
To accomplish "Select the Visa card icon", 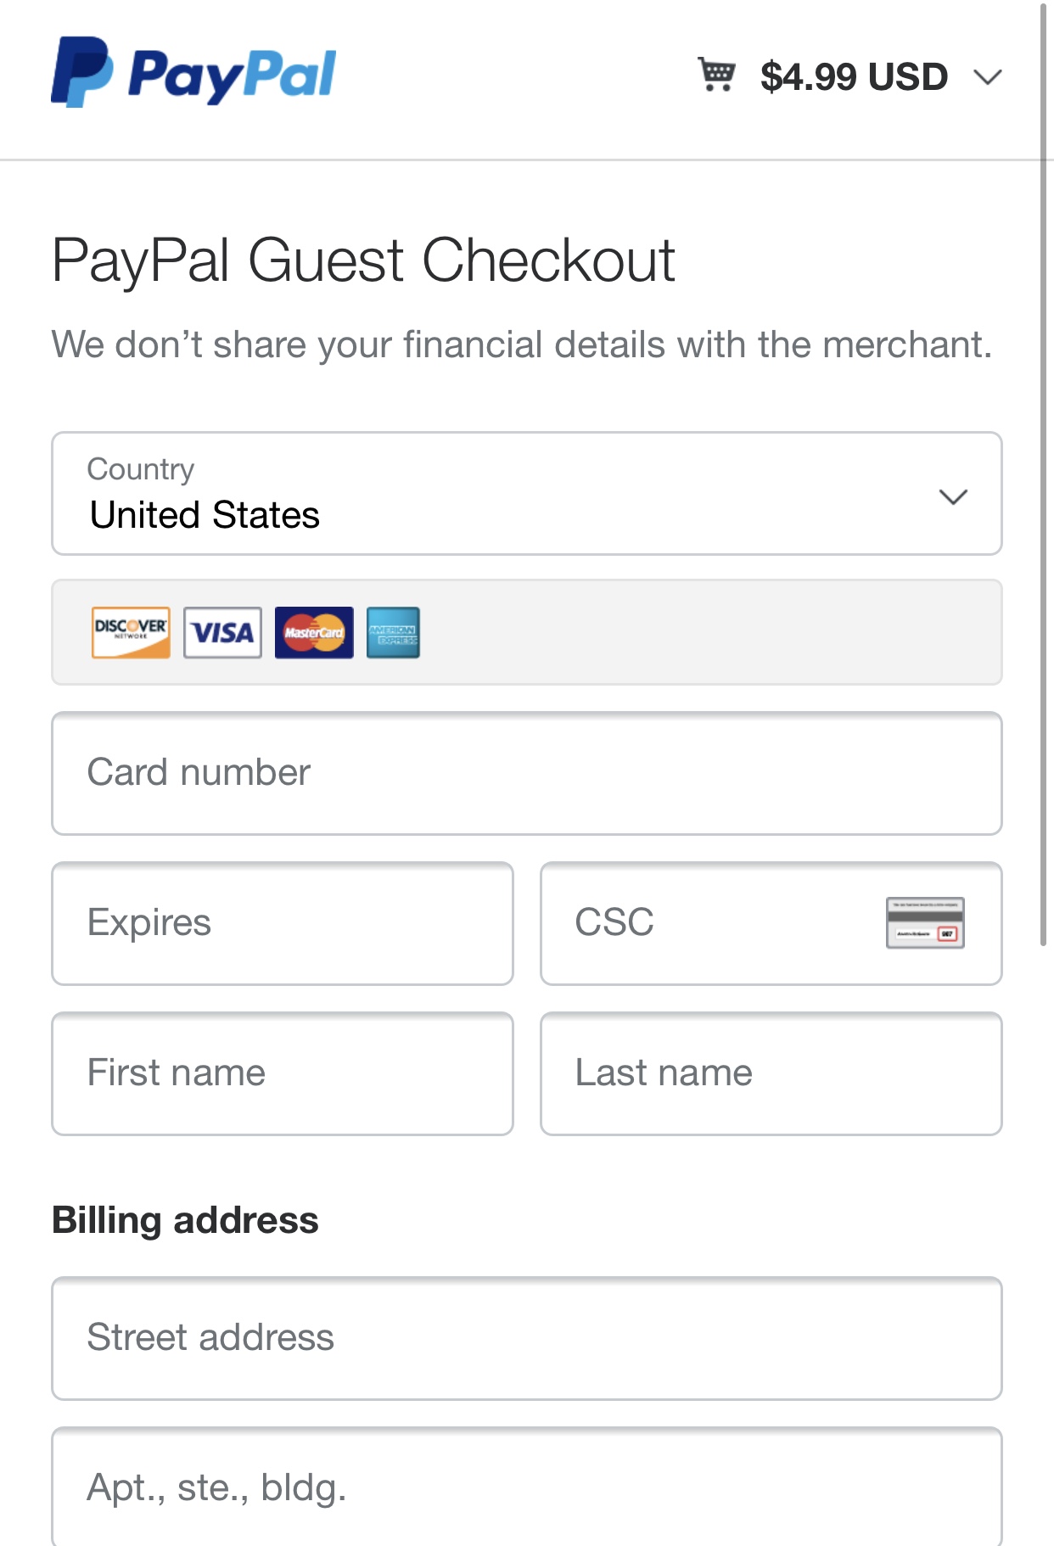I will pos(222,632).
